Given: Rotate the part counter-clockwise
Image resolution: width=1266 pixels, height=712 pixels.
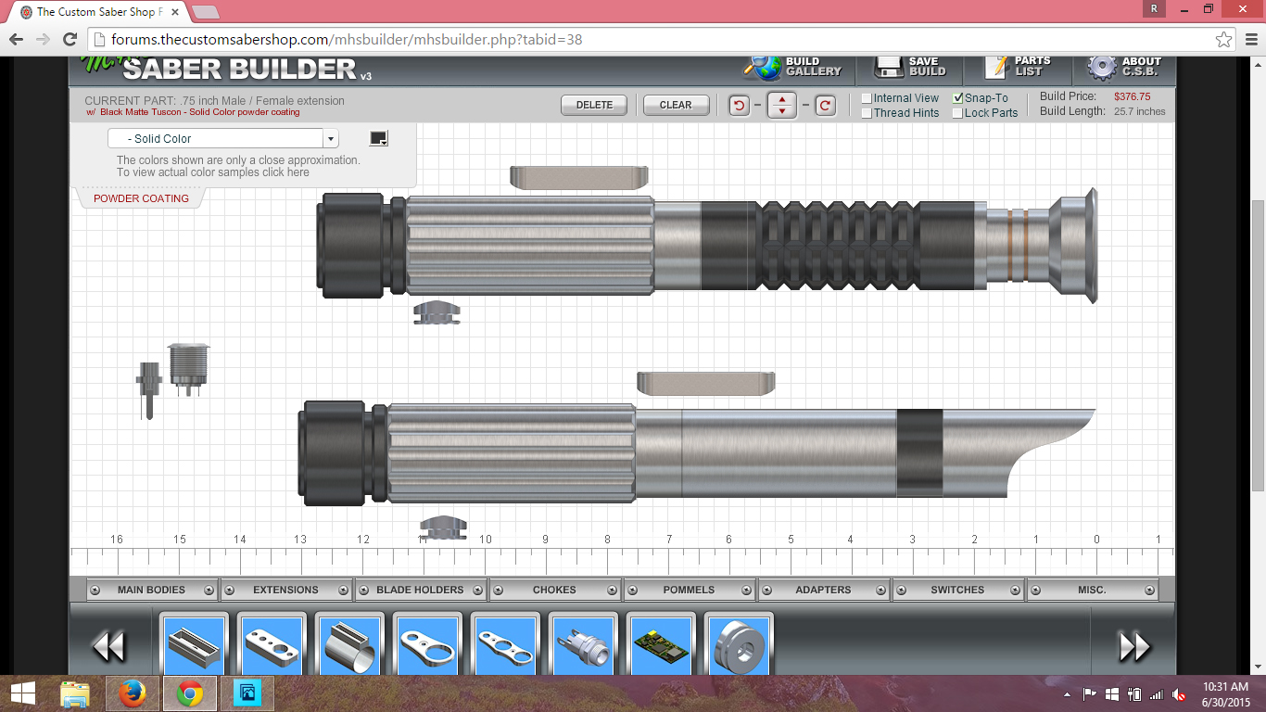Looking at the screenshot, I should [x=739, y=106].
